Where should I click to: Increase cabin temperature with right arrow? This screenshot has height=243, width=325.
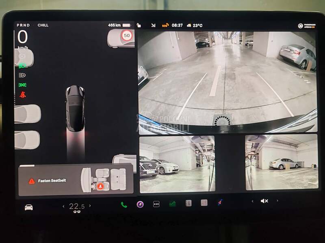[90, 206]
